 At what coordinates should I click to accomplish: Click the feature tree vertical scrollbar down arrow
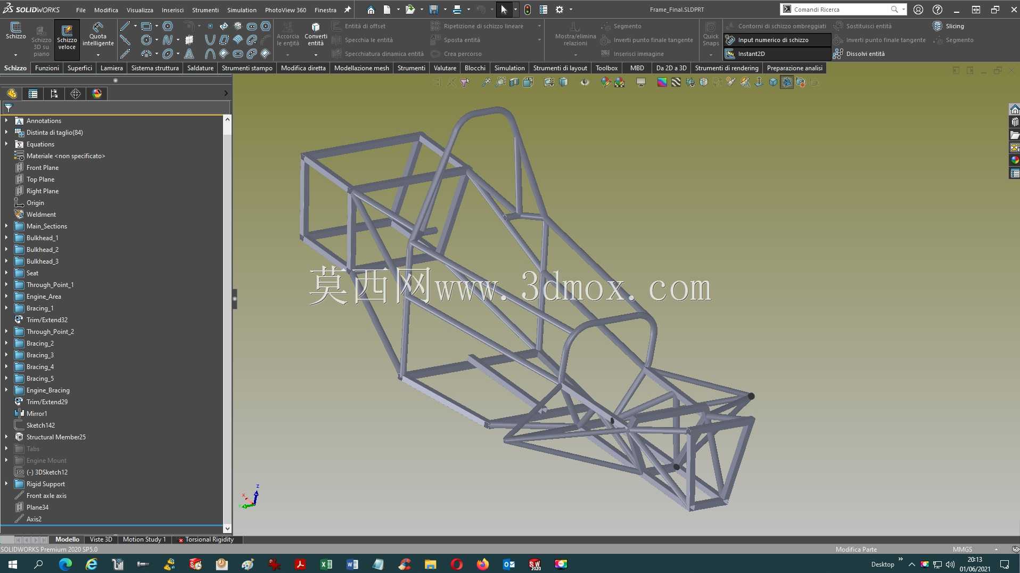(x=227, y=529)
